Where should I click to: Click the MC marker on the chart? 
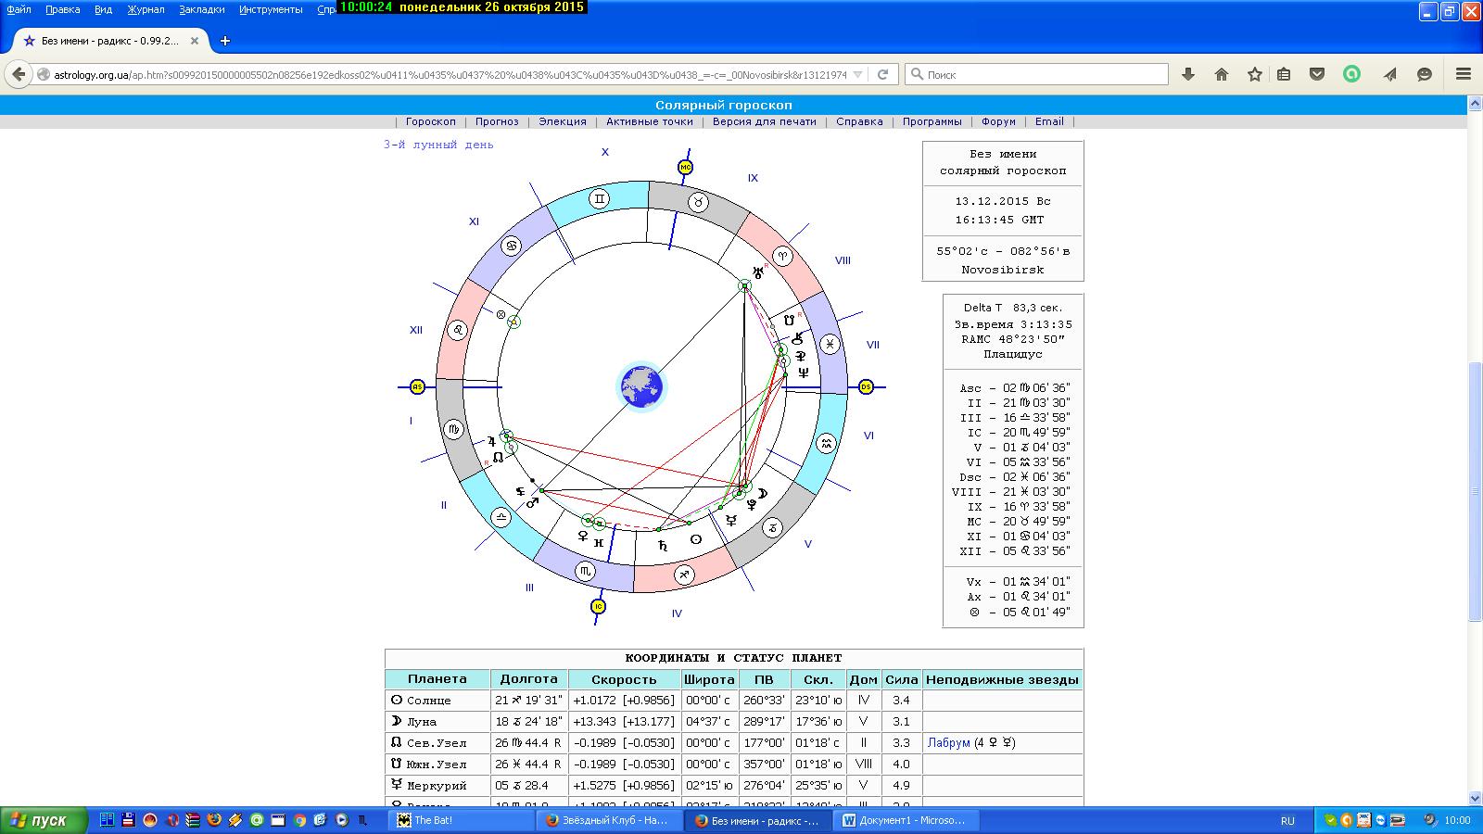(685, 168)
